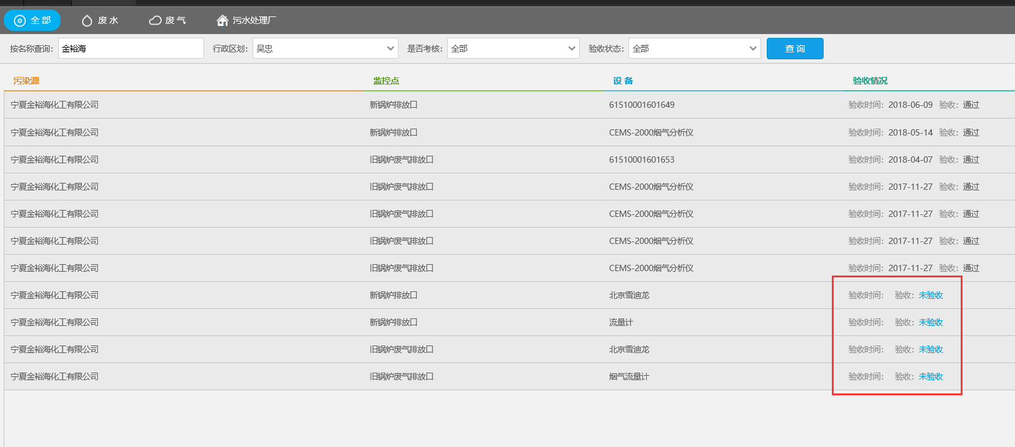Viewport: 1015px width, 447px height.
Task: Click CEMS-2000烟气分析仪 in the 2018-05-14 row
Action: [651, 132]
